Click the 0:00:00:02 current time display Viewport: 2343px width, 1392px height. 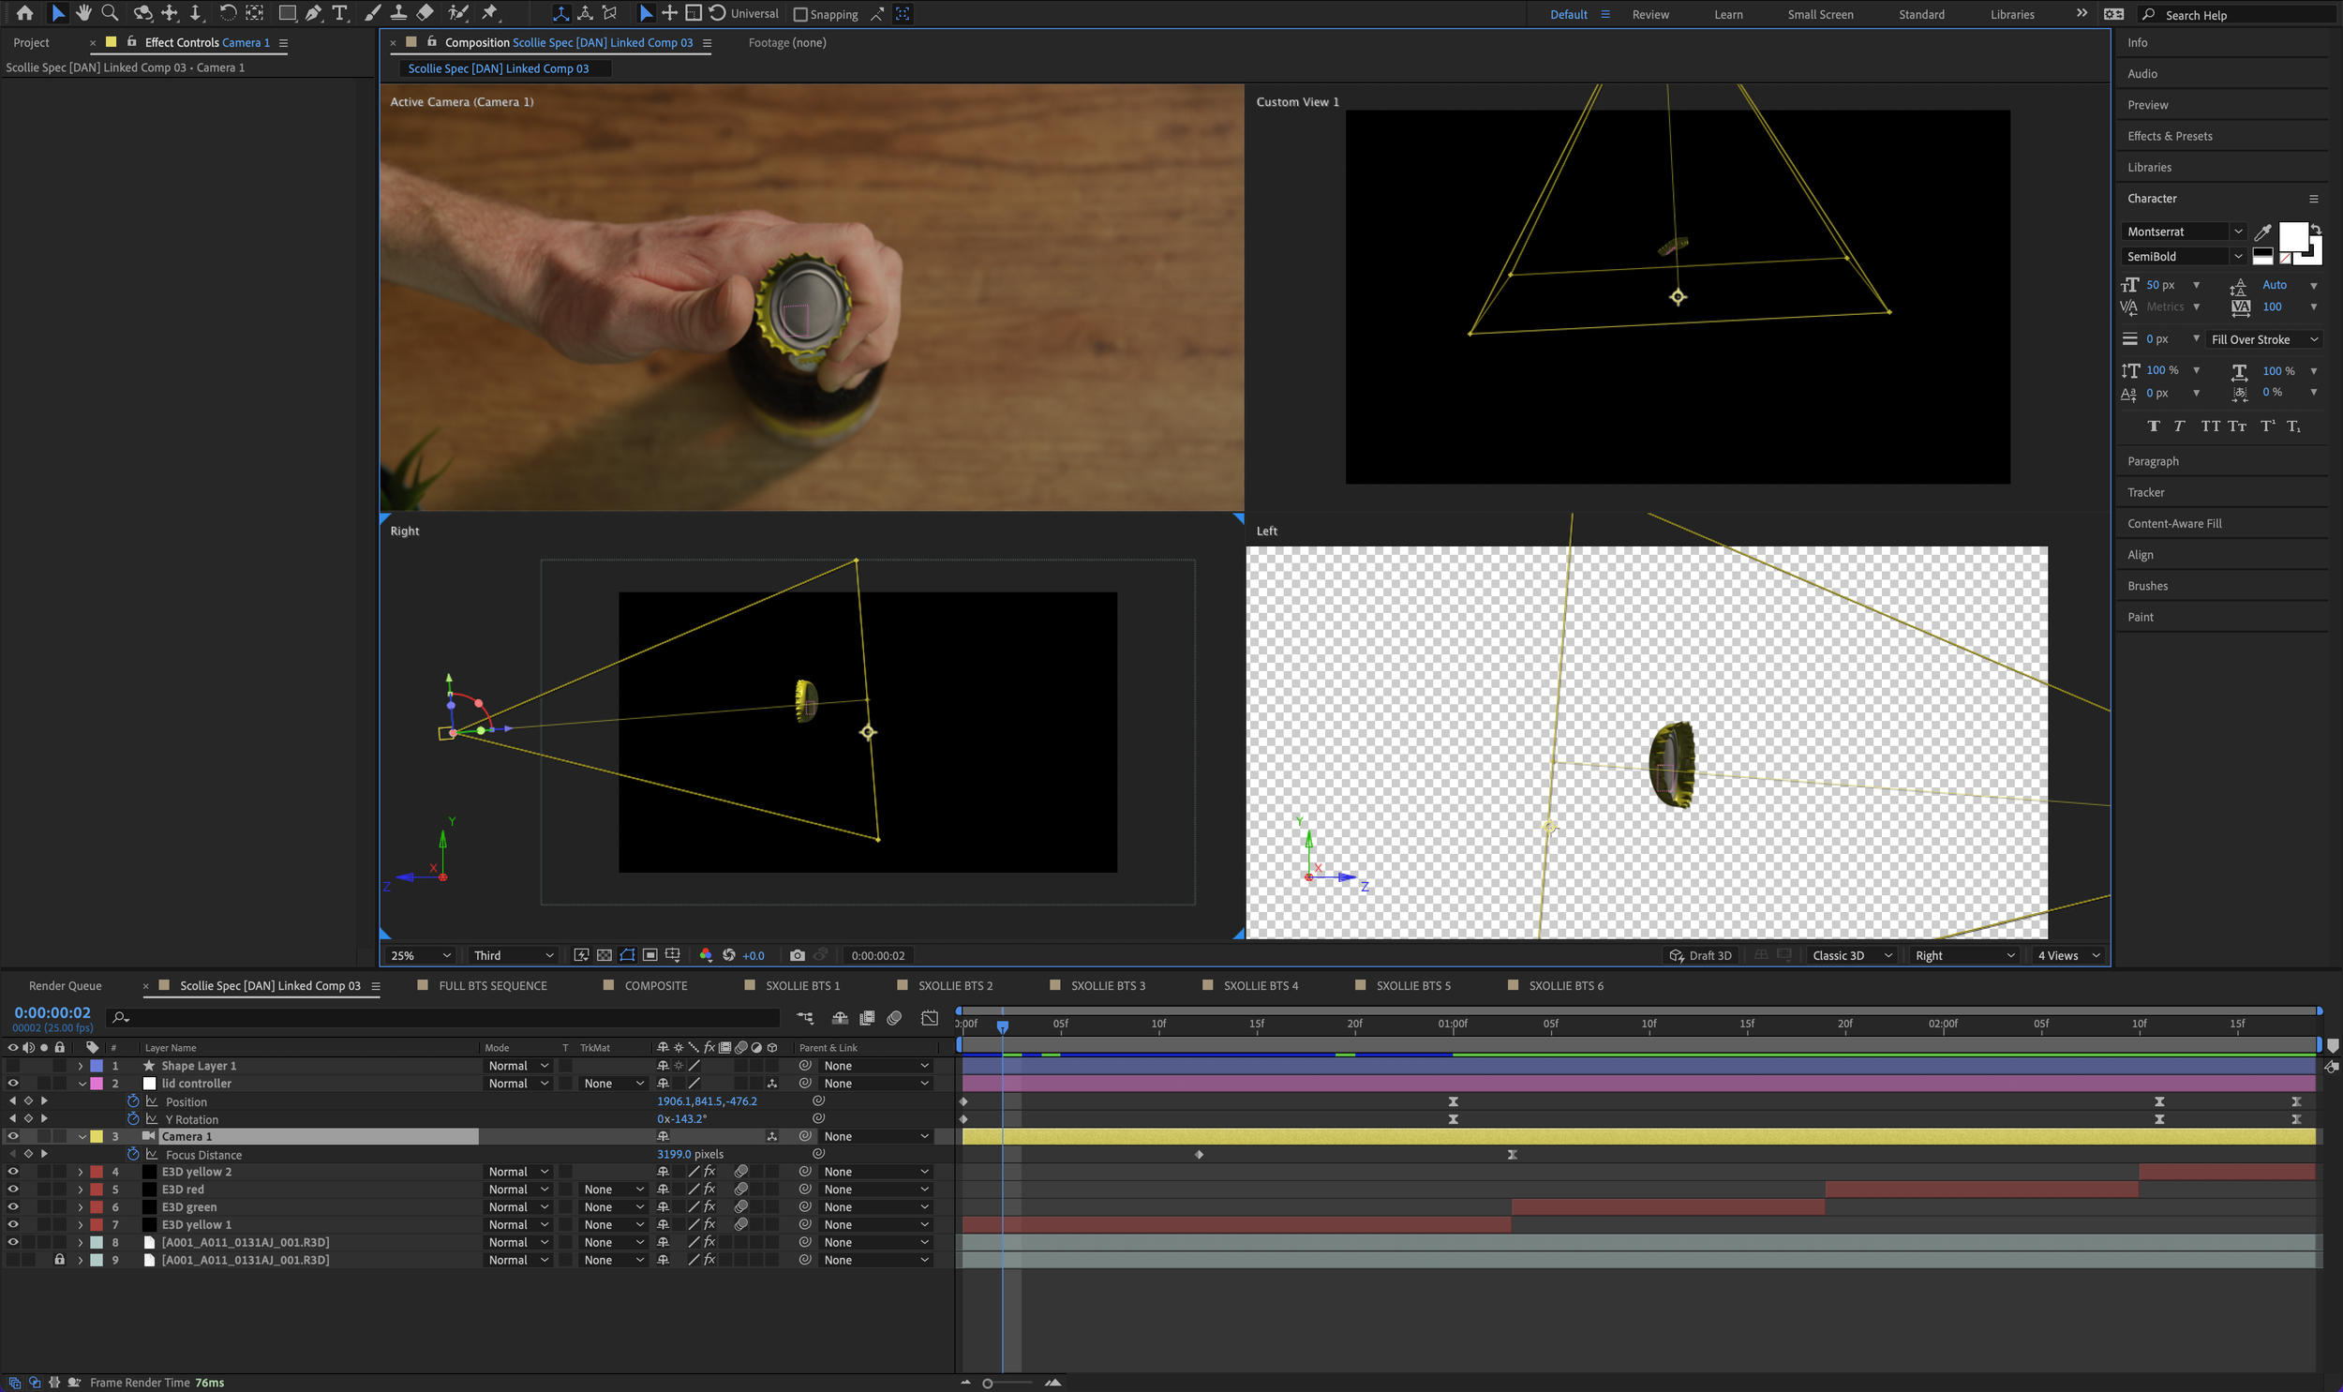click(52, 1013)
